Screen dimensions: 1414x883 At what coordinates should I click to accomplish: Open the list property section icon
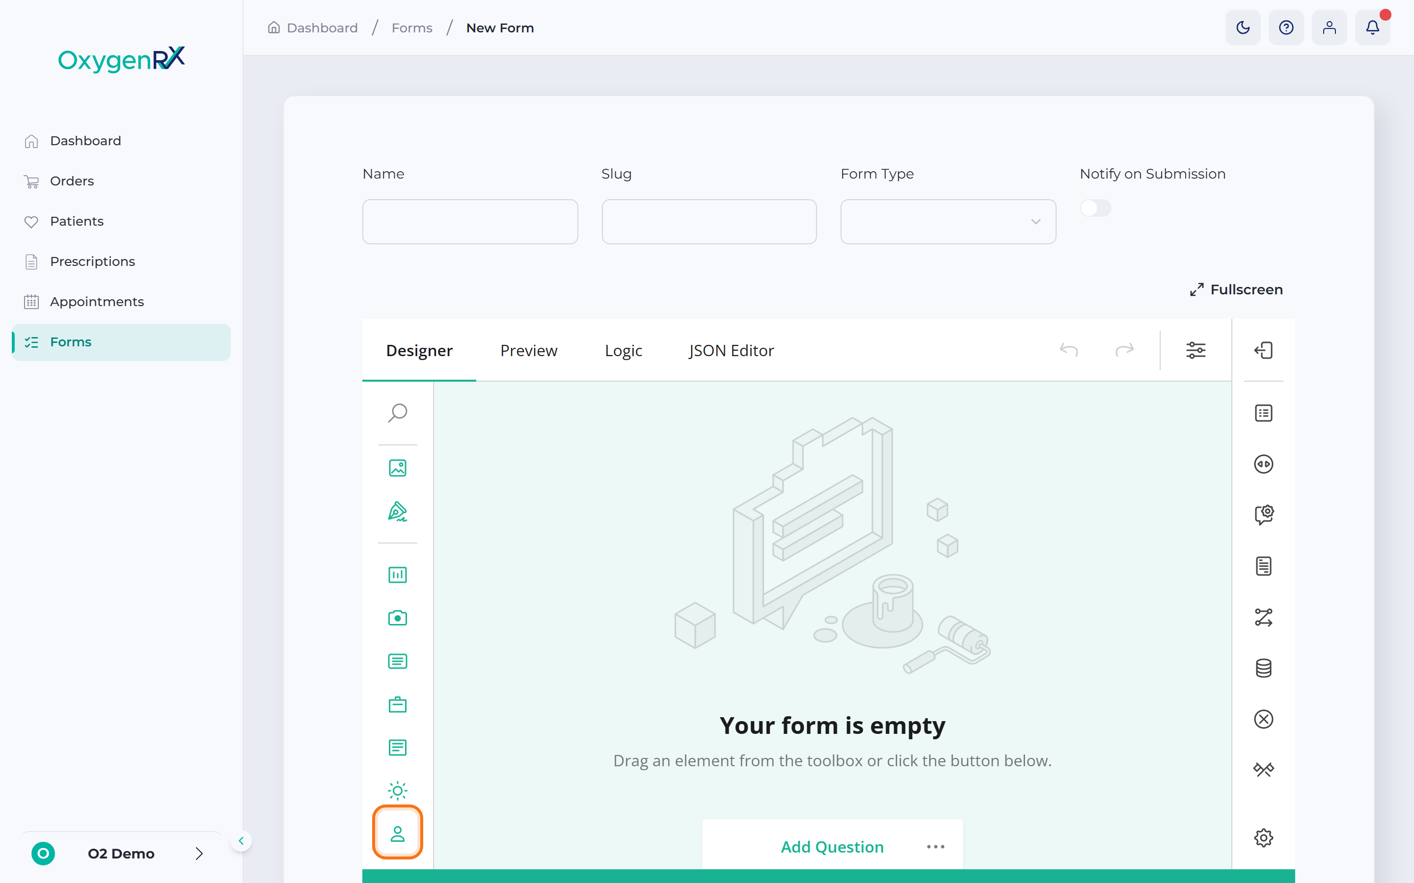1263,413
